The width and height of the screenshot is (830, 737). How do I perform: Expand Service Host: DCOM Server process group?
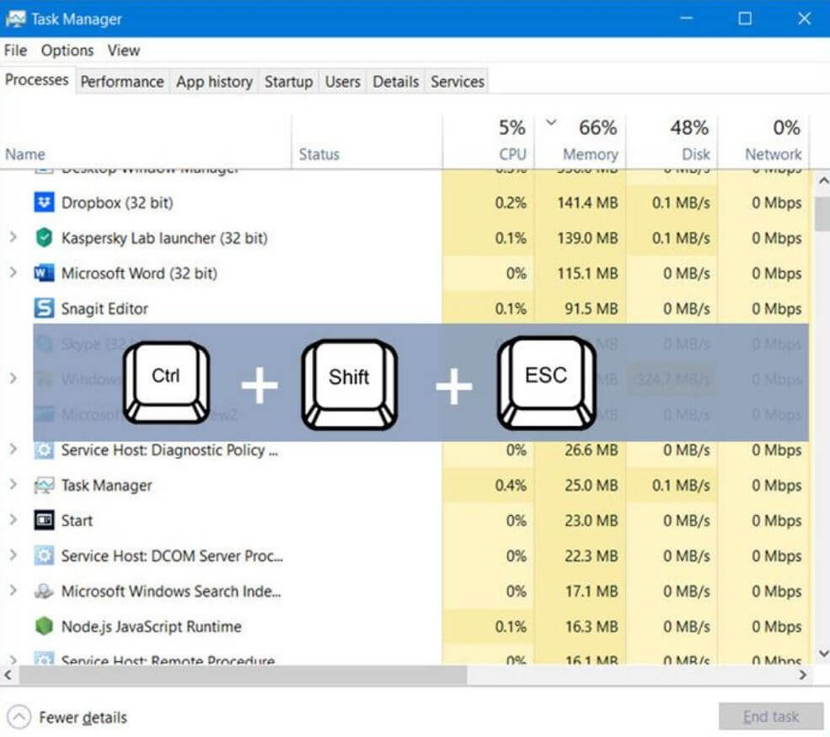tap(13, 556)
